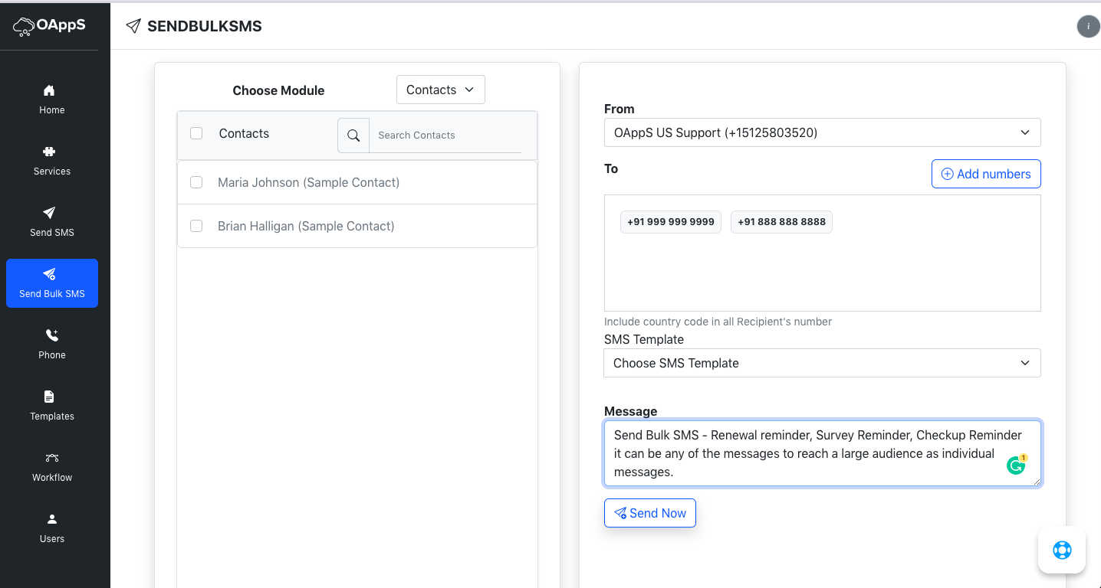Click the info icon at top right
Image resolution: width=1101 pixels, height=588 pixels.
coord(1088,26)
